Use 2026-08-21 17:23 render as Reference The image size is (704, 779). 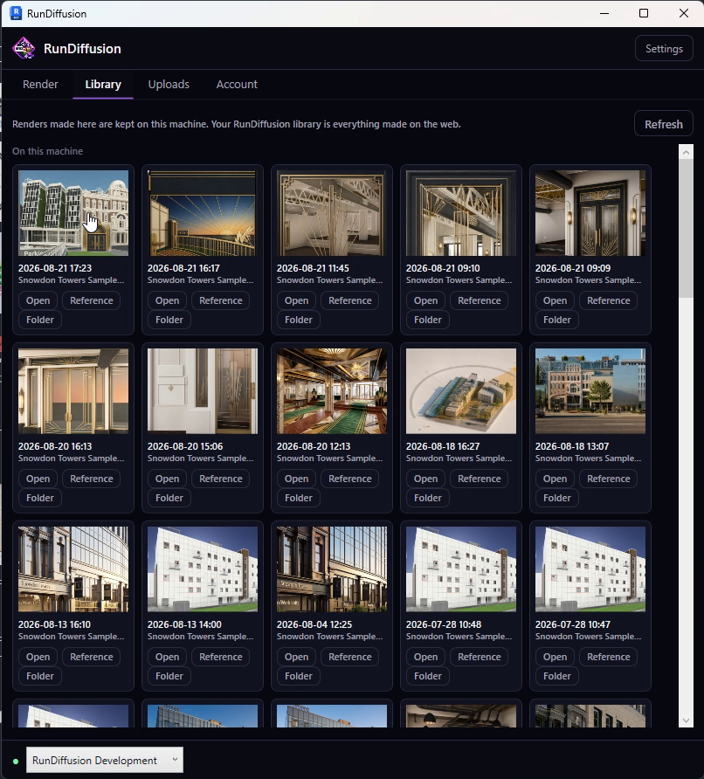tap(92, 300)
